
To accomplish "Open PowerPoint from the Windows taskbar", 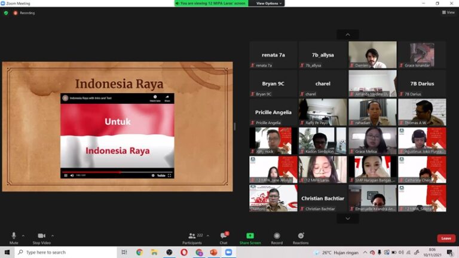I will point(213,253).
